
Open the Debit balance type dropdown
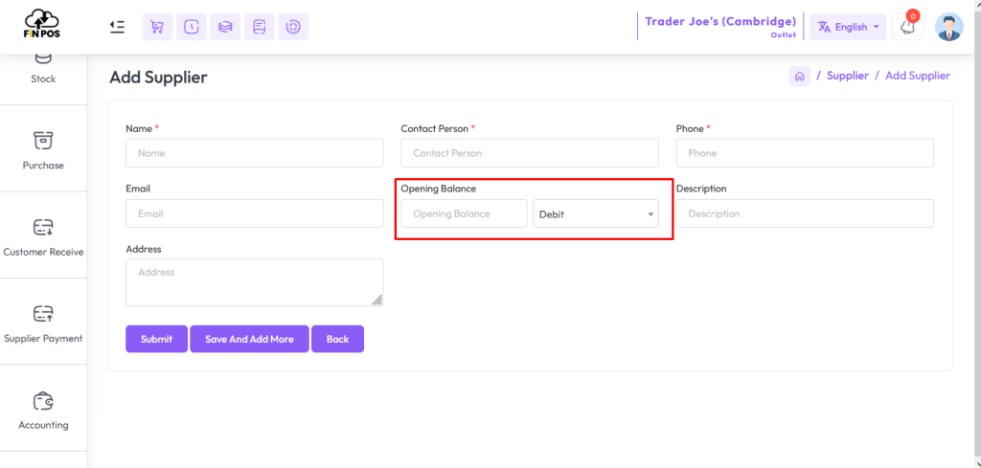click(596, 213)
